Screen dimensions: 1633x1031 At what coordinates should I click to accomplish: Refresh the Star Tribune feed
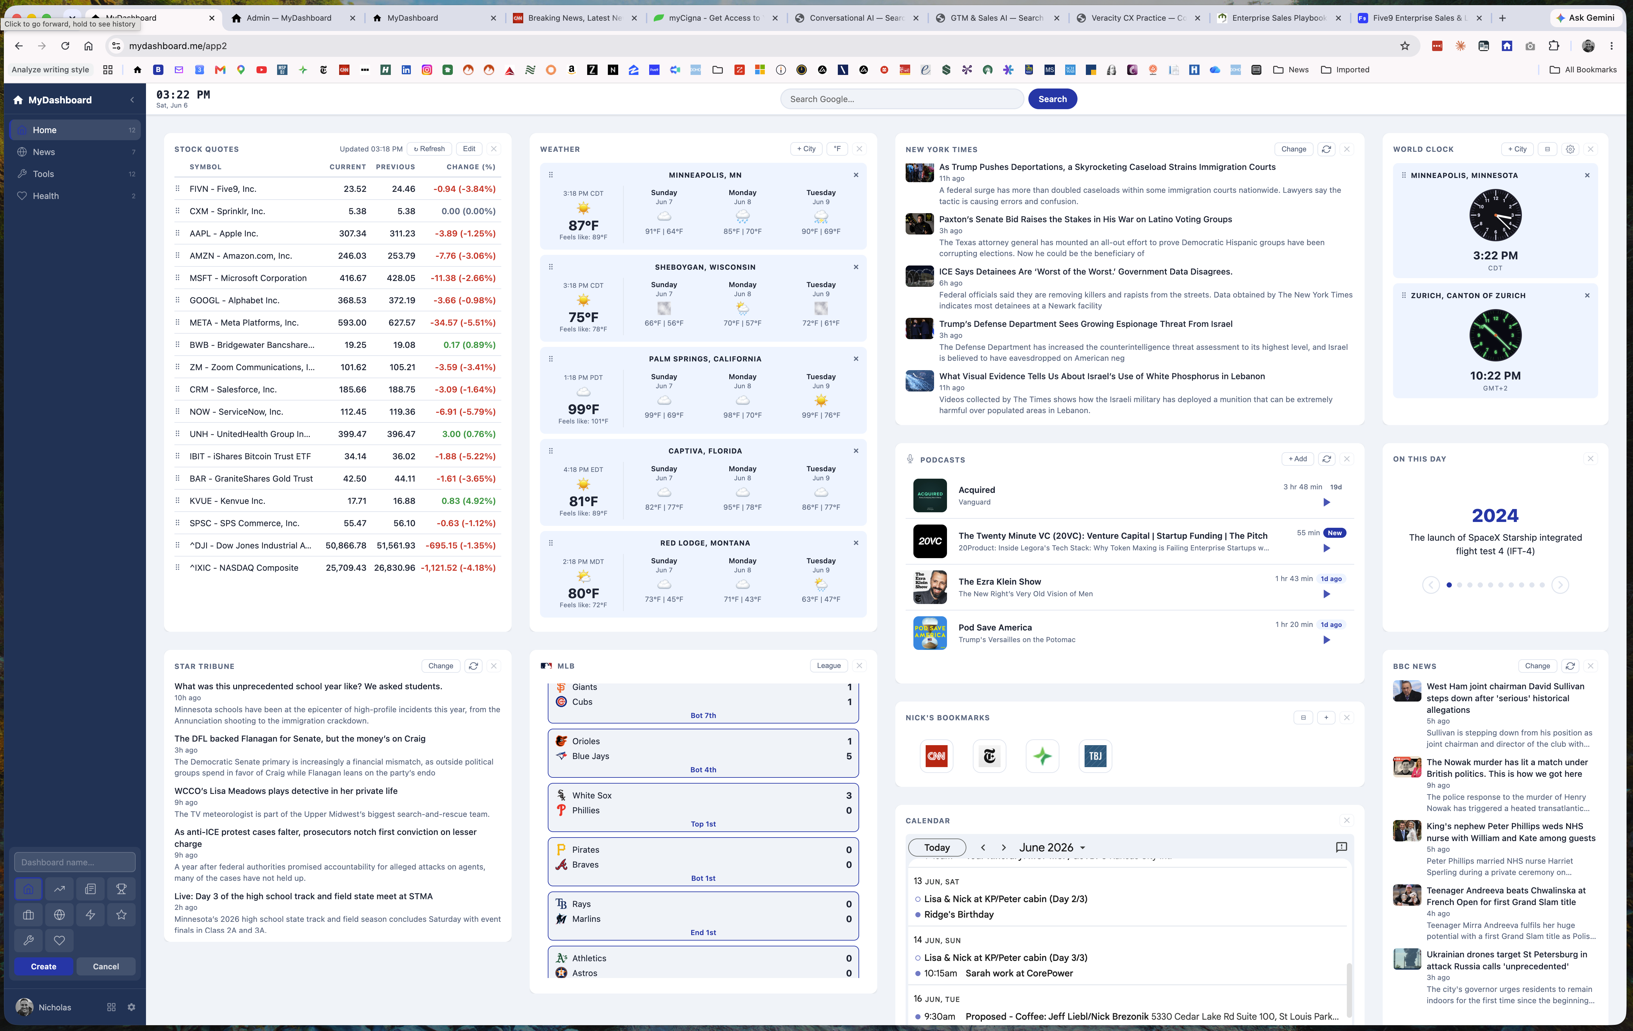coord(473,666)
